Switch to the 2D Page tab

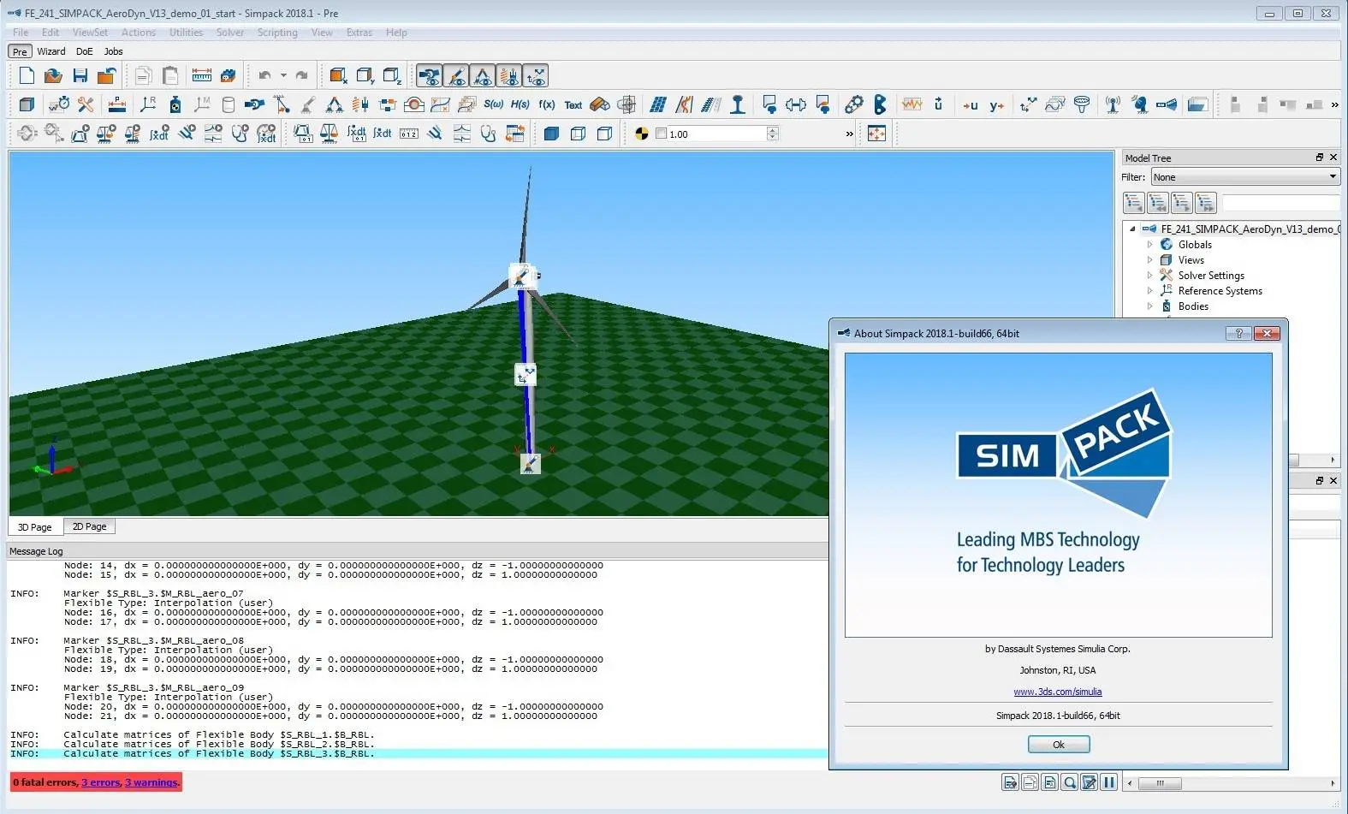click(x=89, y=526)
